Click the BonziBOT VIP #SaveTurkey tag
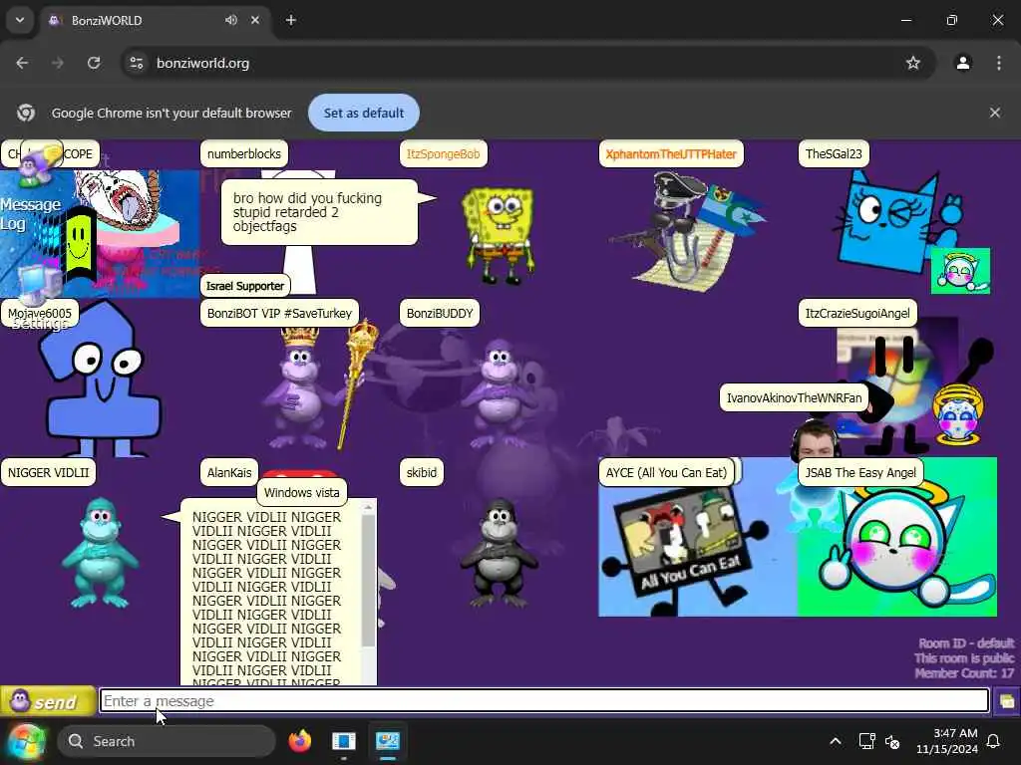Screen dimensions: 1021x765 coord(279,313)
